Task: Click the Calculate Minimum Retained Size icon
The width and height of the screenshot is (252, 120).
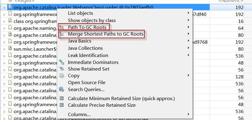Action: coord(62,99)
